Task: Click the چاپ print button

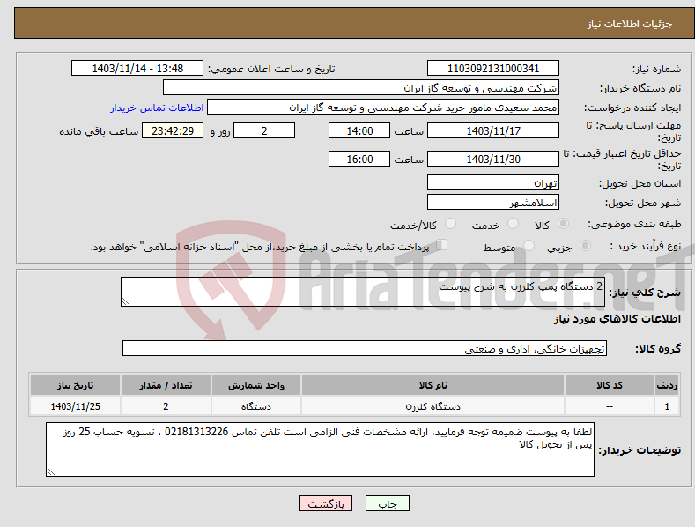Action: [388, 503]
